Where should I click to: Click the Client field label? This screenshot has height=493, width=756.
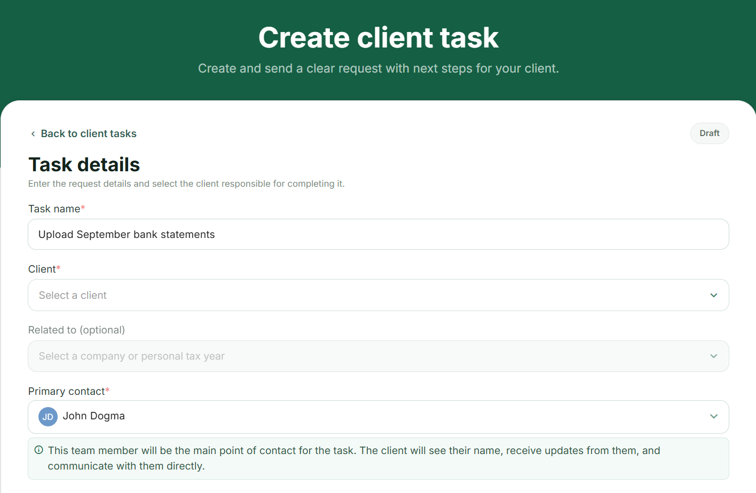pos(44,269)
